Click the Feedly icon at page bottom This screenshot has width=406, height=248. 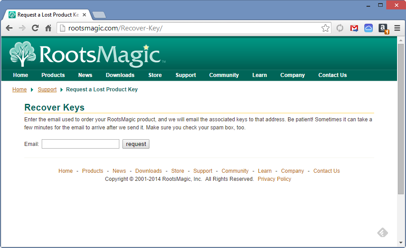click(382, 232)
